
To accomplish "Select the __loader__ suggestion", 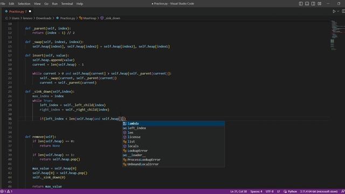I will click(x=174, y=155).
